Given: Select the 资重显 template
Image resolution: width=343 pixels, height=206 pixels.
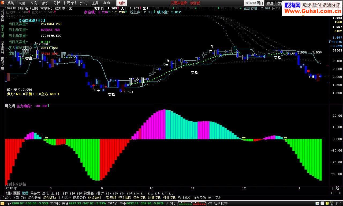Looking at the screenshot, I should [x=89, y=193].
